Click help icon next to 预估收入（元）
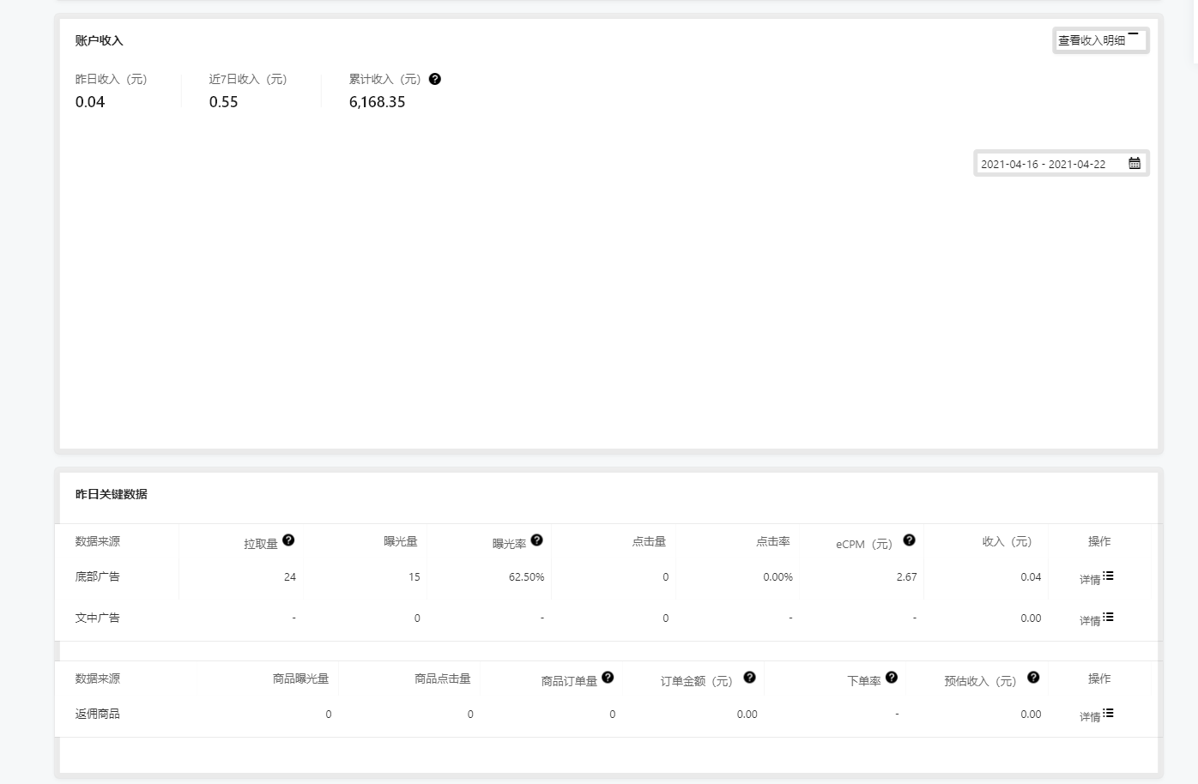Image resolution: width=1198 pixels, height=784 pixels. (x=1033, y=677)
